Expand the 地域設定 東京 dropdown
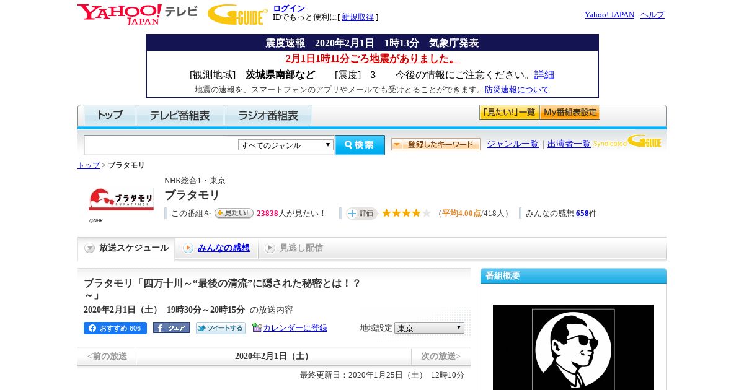Image resolution: width=744 pixels, height=390 pixels. [x=429, y=328]
